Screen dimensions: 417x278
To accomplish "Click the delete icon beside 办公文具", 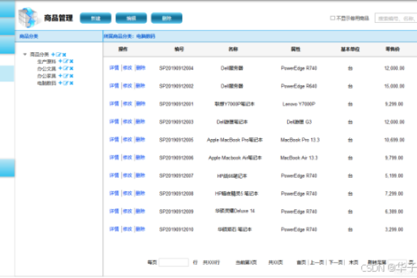I will (71, 68).
